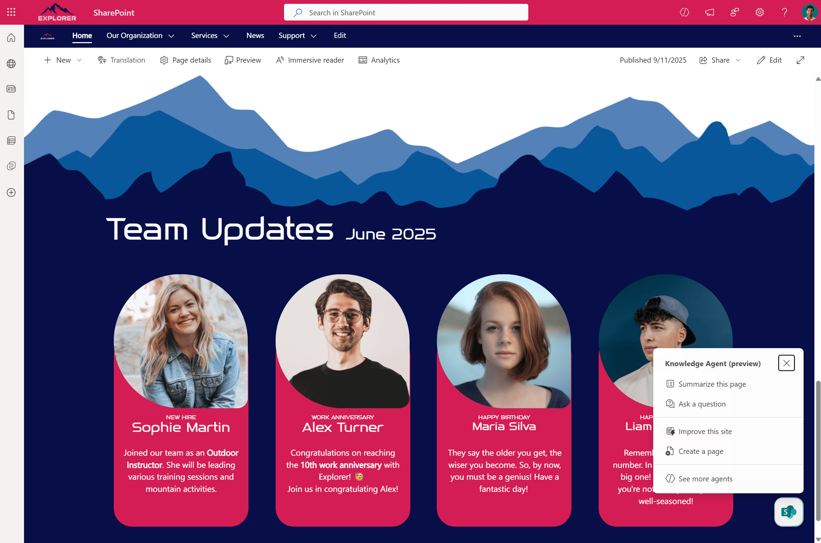Open the Settings gear icon

pyautogui.click(x=760, y=12)
